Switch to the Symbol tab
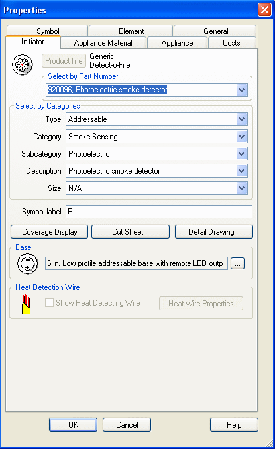275x449 pixels. [x=48, y=31]
